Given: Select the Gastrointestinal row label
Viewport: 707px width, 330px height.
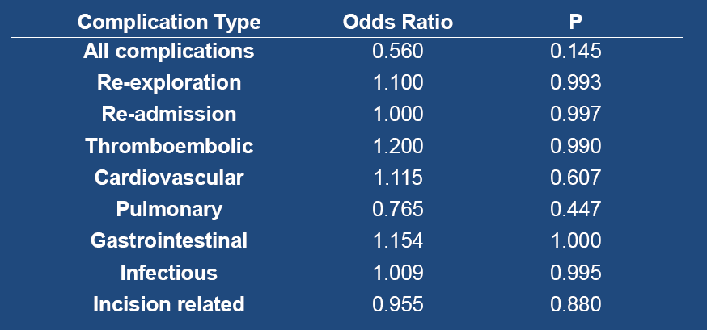Looking at the screenshot, I should (x=169, y=241).
